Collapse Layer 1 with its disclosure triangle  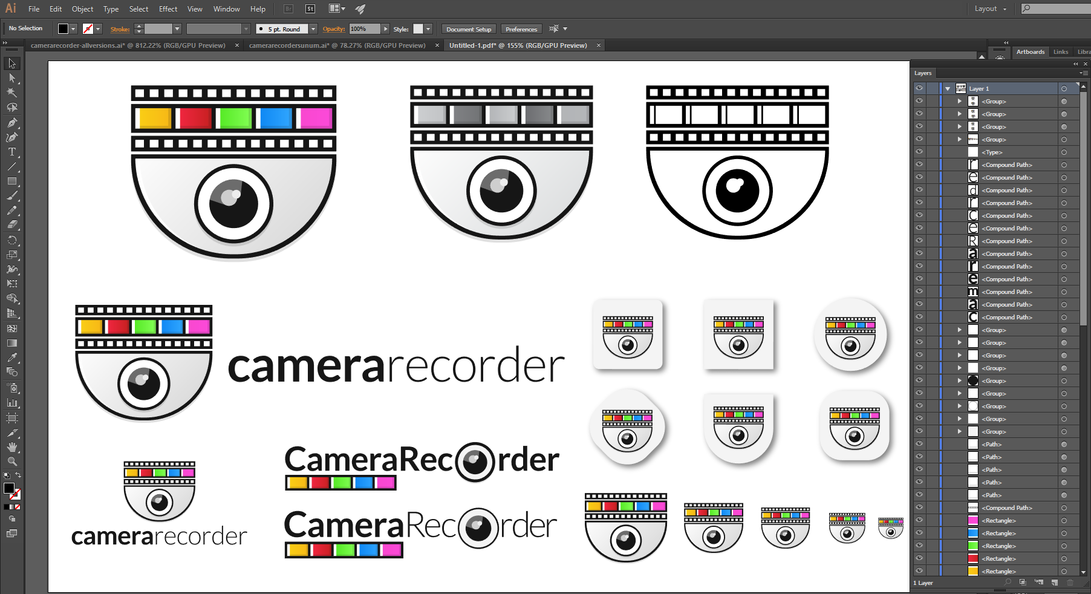click(x=948, y=88)
